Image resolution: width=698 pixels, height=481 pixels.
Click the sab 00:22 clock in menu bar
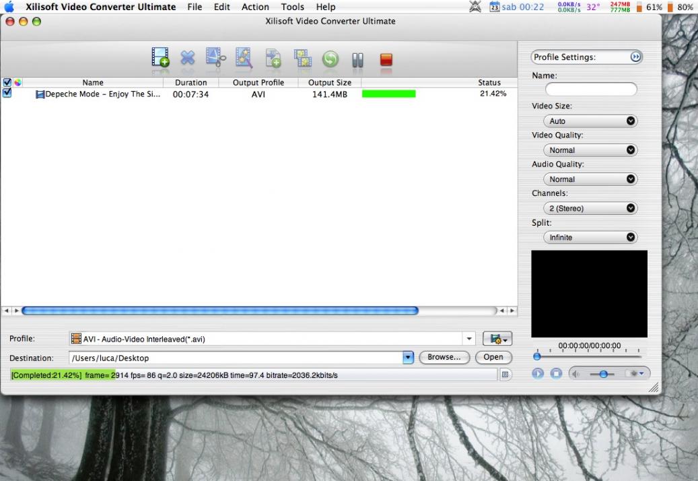[x=522, y=7]
